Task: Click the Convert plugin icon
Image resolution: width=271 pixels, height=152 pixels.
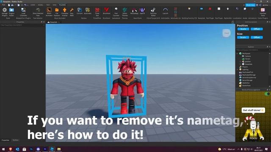Action: (80, 11)
